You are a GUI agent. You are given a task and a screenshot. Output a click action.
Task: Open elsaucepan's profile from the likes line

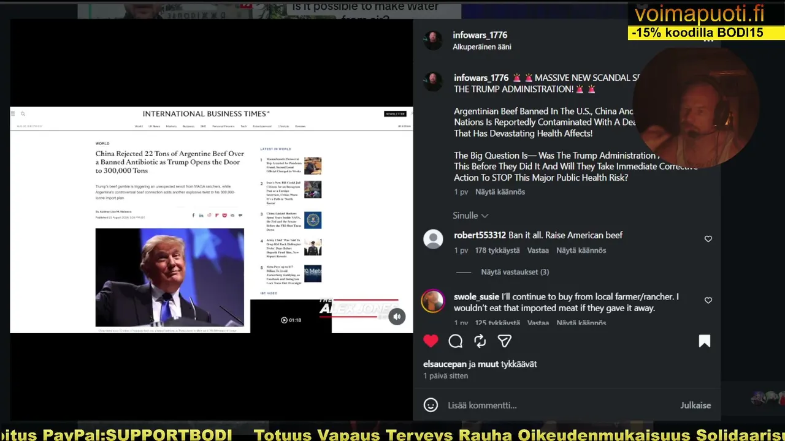point(445,364)
